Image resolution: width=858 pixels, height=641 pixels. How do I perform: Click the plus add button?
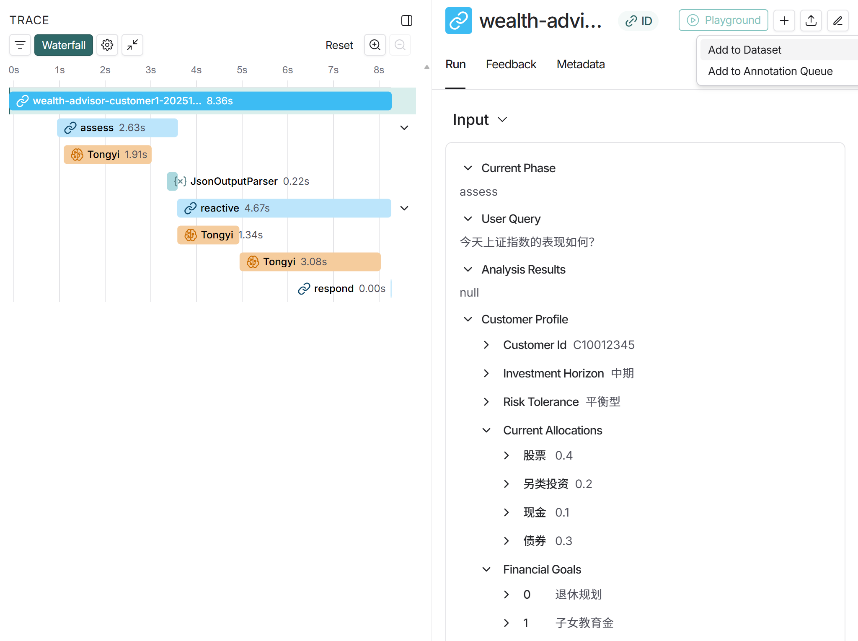click(x=784, y=20)
